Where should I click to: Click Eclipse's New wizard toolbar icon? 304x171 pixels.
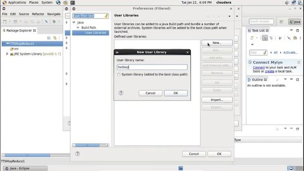coord(5,21)
